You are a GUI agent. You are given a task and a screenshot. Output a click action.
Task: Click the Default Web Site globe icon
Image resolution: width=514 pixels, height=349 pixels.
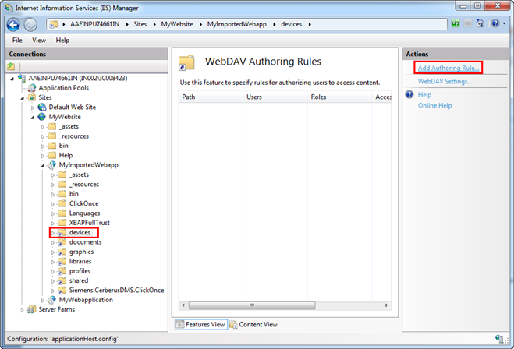(x=43, y=107)
